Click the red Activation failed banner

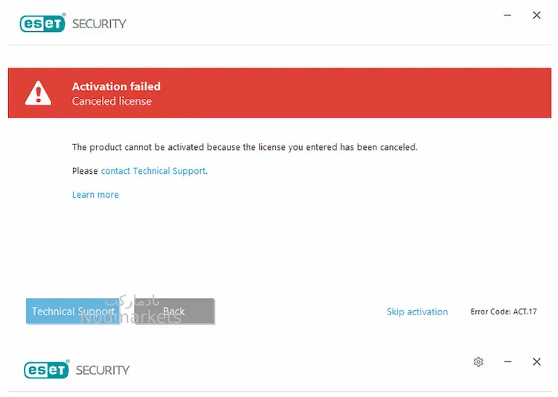pos(280,93)
